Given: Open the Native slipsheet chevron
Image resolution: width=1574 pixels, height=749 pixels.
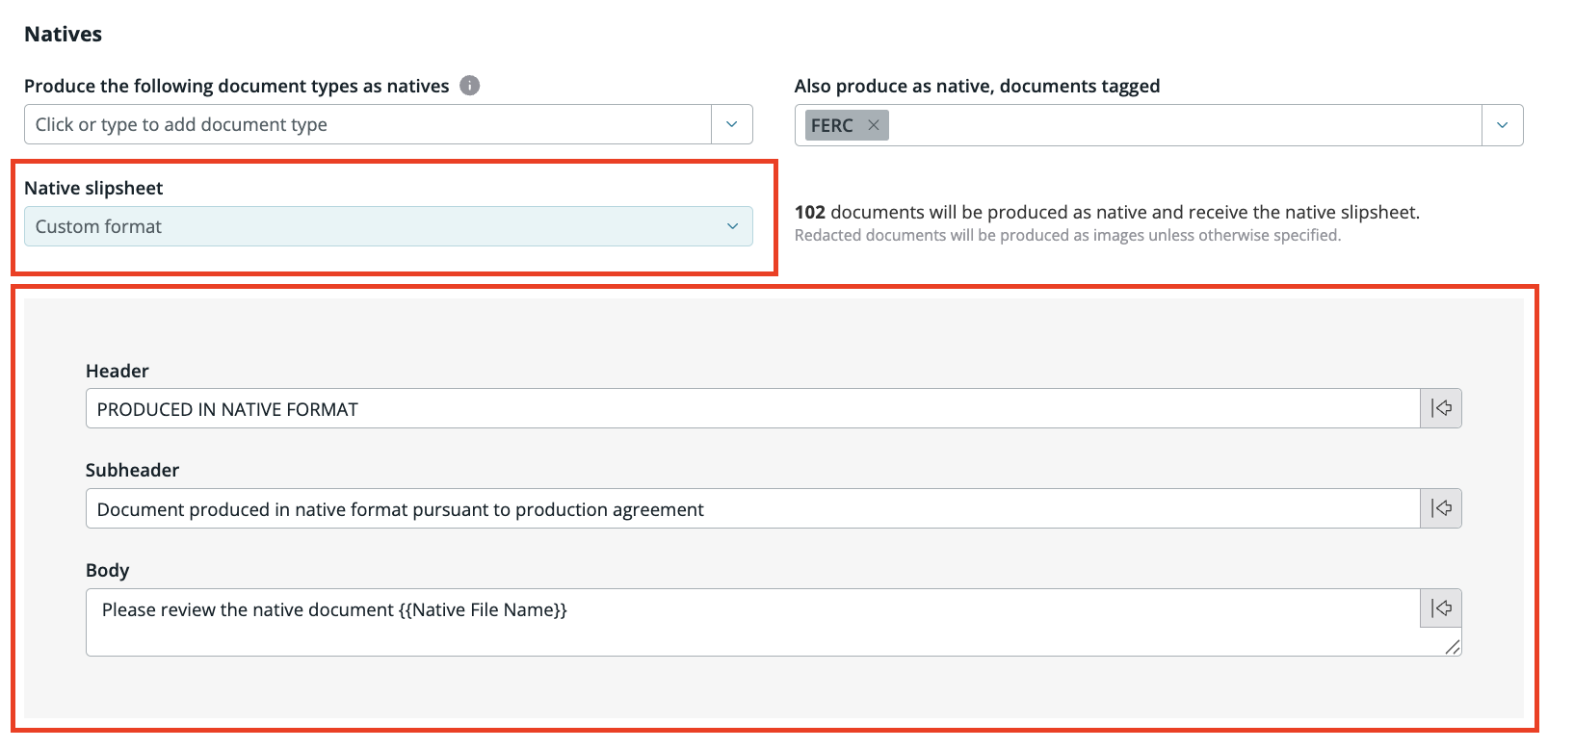Looking at the screenshot, I should 732,226.
